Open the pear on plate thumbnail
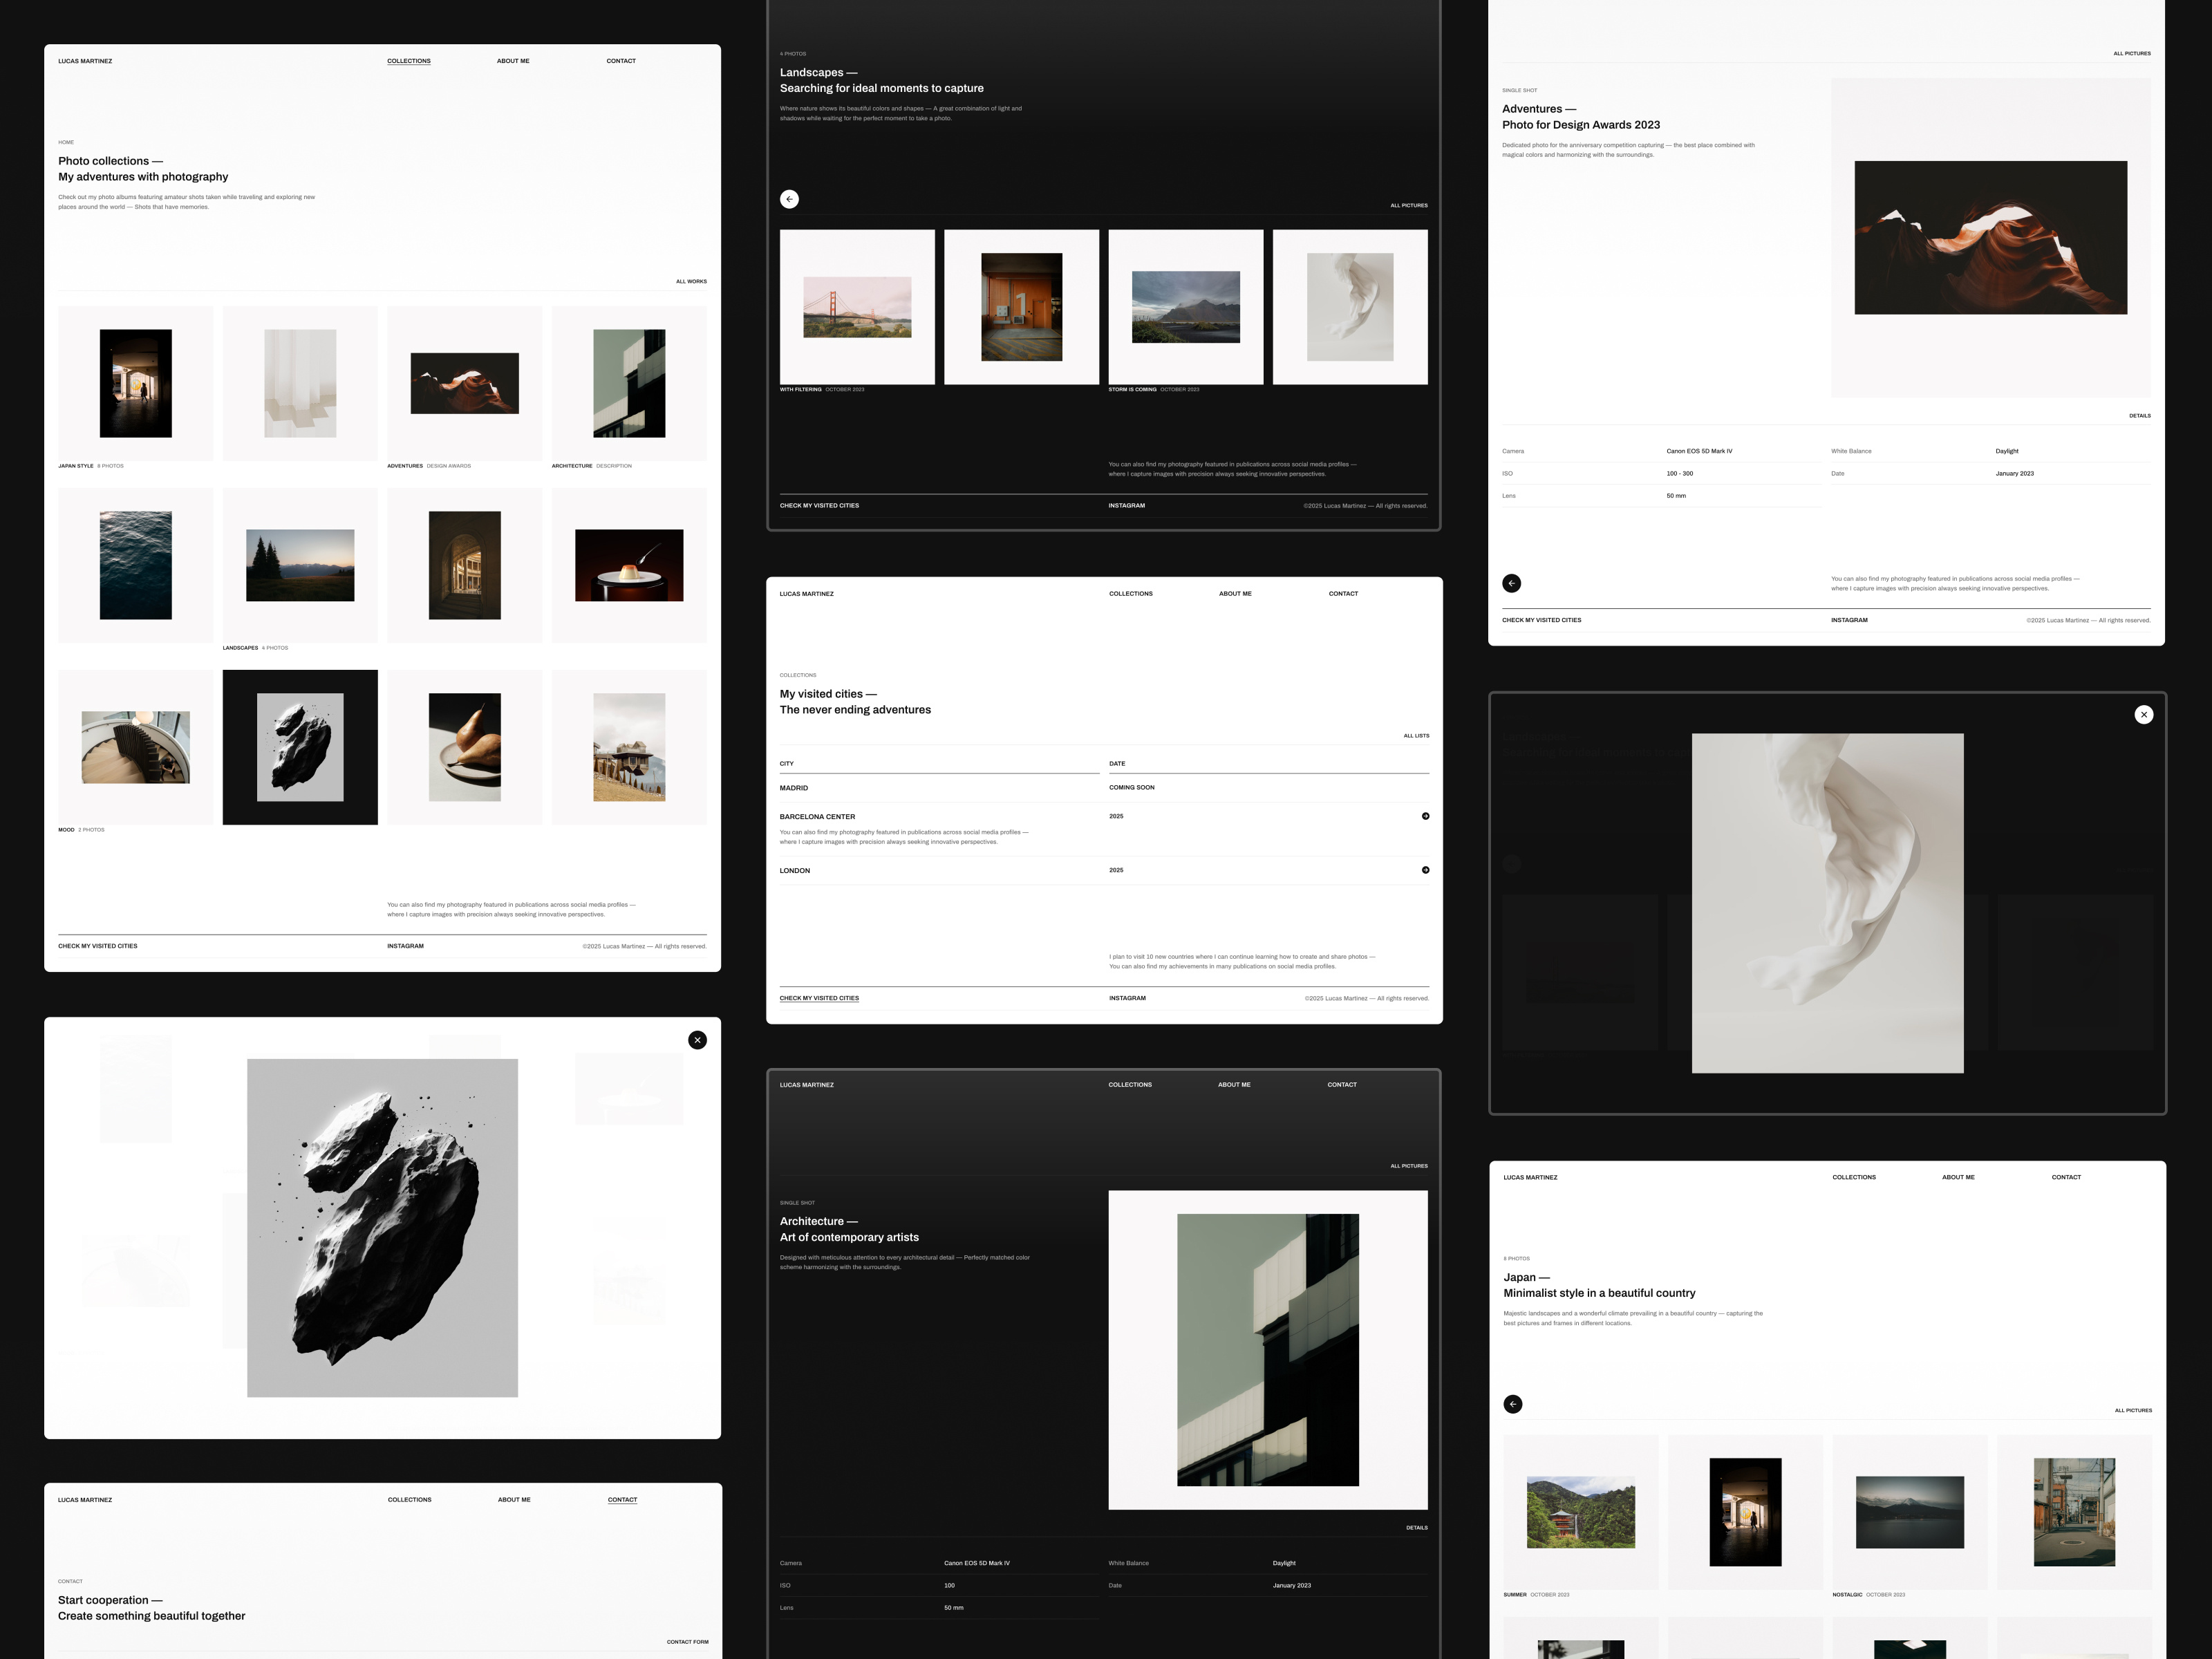This screenshot has height=1659, width=2212. click(464, 747)
